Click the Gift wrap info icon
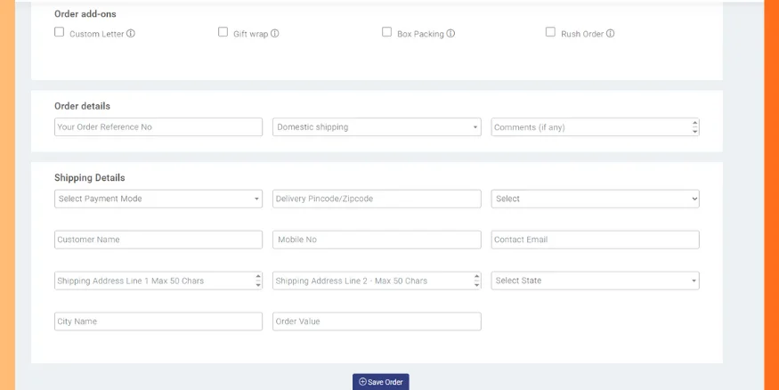The image size is (779, 390). [275, 34]
